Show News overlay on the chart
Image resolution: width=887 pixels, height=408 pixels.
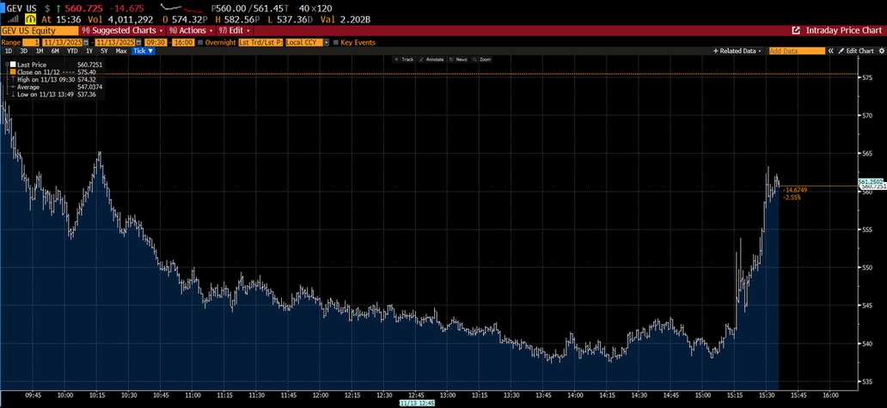click(x=459, y=59)
